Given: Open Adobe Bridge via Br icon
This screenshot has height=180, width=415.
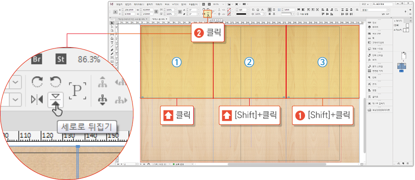Looking at the screenshot, I should 204,4.
